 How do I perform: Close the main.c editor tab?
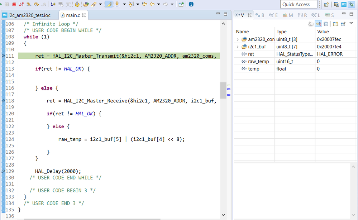click(84, 15)
